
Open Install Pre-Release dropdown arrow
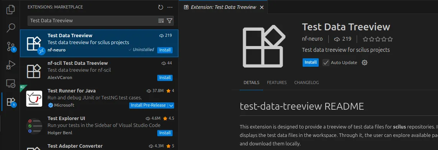click(171, 105)
